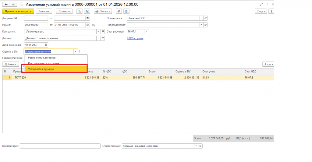
Task: Open the report icon next to the paperclip
Action: 126,11
